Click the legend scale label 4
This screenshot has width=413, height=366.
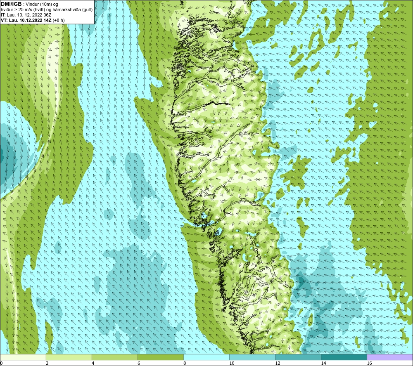pyautogui.click(x=93, y=363)
